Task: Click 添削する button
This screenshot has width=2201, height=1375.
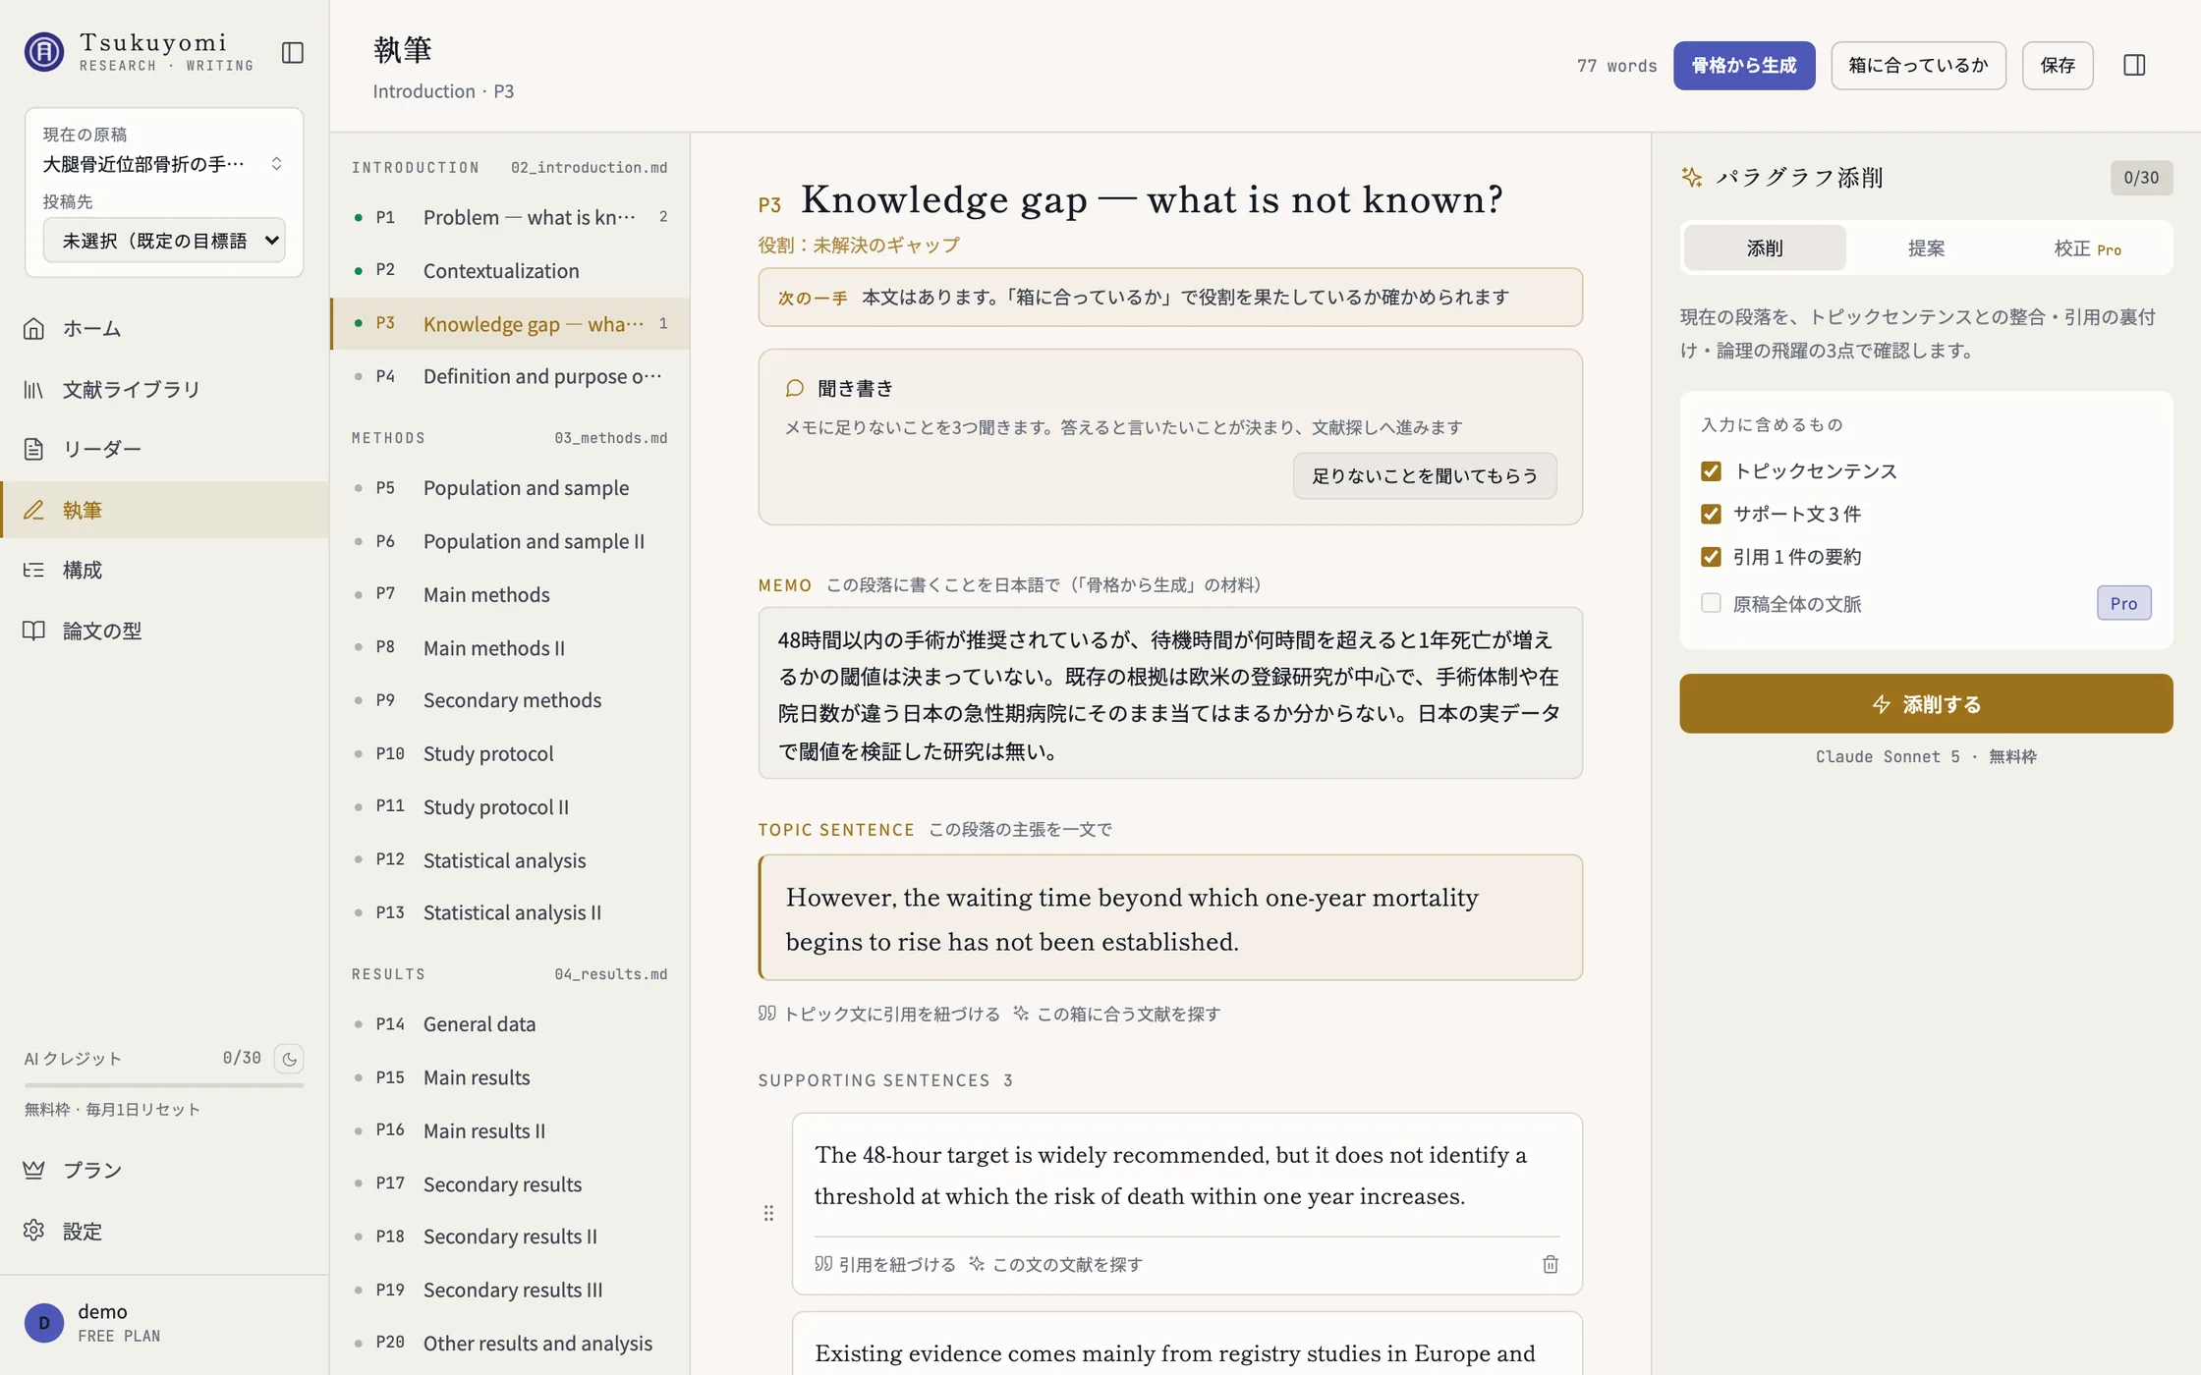Action: coord(1926,703)
